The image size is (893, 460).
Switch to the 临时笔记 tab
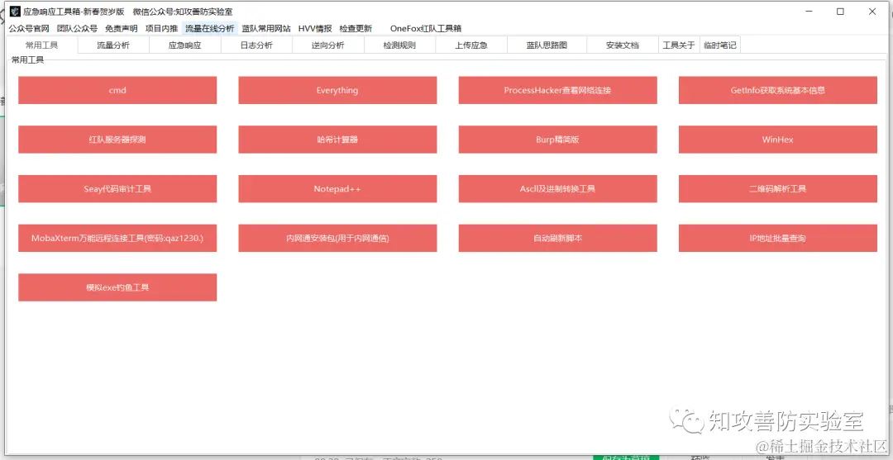pos(720,45)
